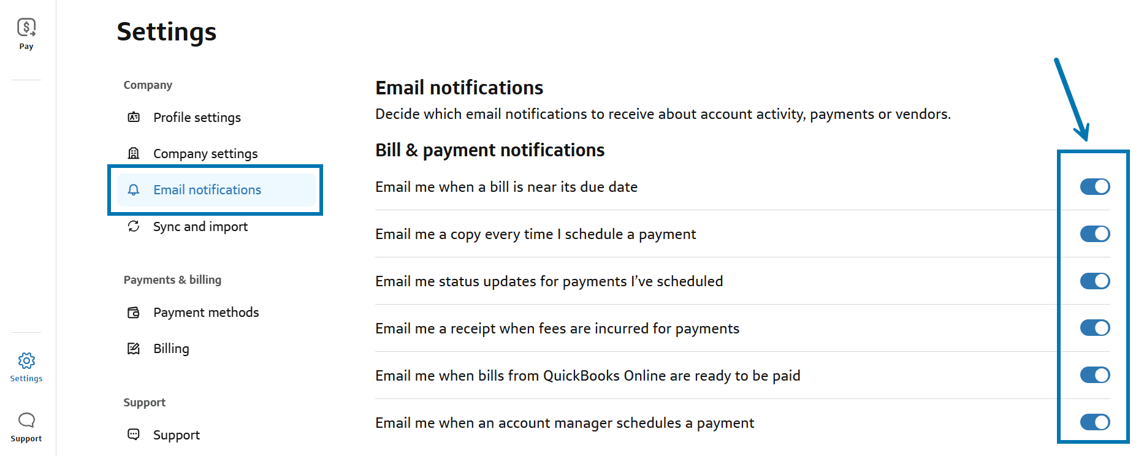Switch off QuickBooks Online bills ready email

click(1094, 375)
